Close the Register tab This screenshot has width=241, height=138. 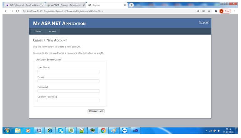click(x=125, y=5)
